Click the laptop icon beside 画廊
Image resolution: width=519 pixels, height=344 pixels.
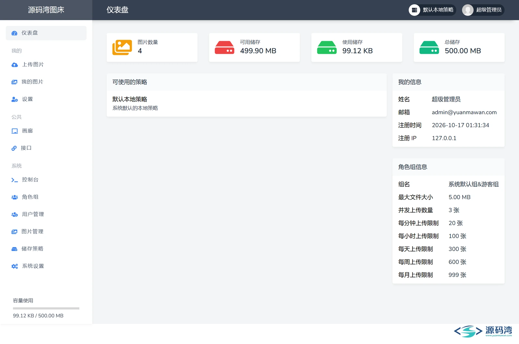coord(15,131)
